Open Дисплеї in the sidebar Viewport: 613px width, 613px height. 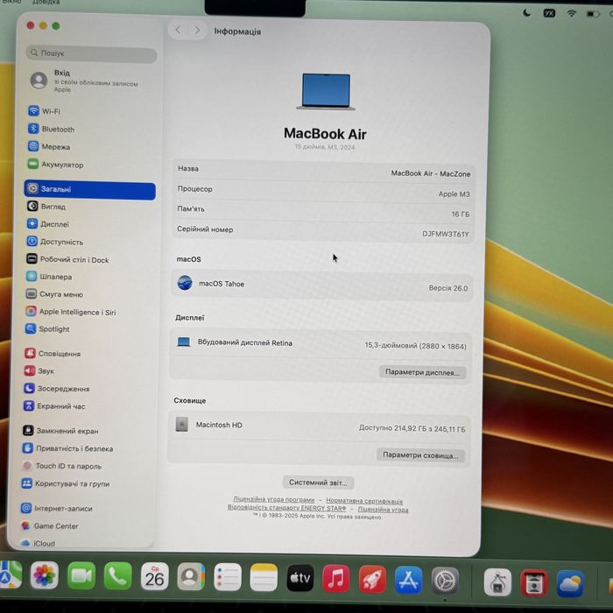pos(47,224)
